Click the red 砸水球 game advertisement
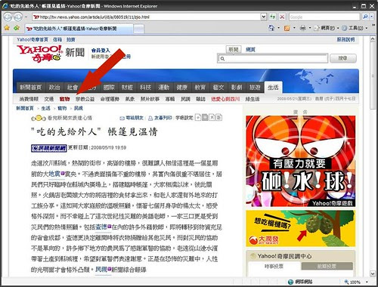 click(301, 161)
